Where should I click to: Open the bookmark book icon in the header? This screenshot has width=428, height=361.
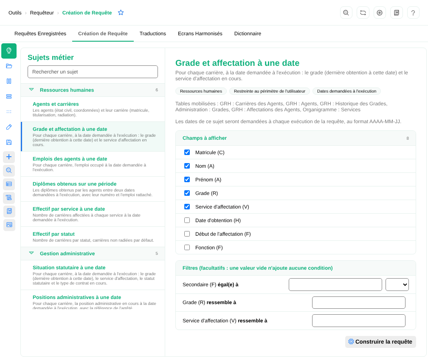click(x=396, y=13)
